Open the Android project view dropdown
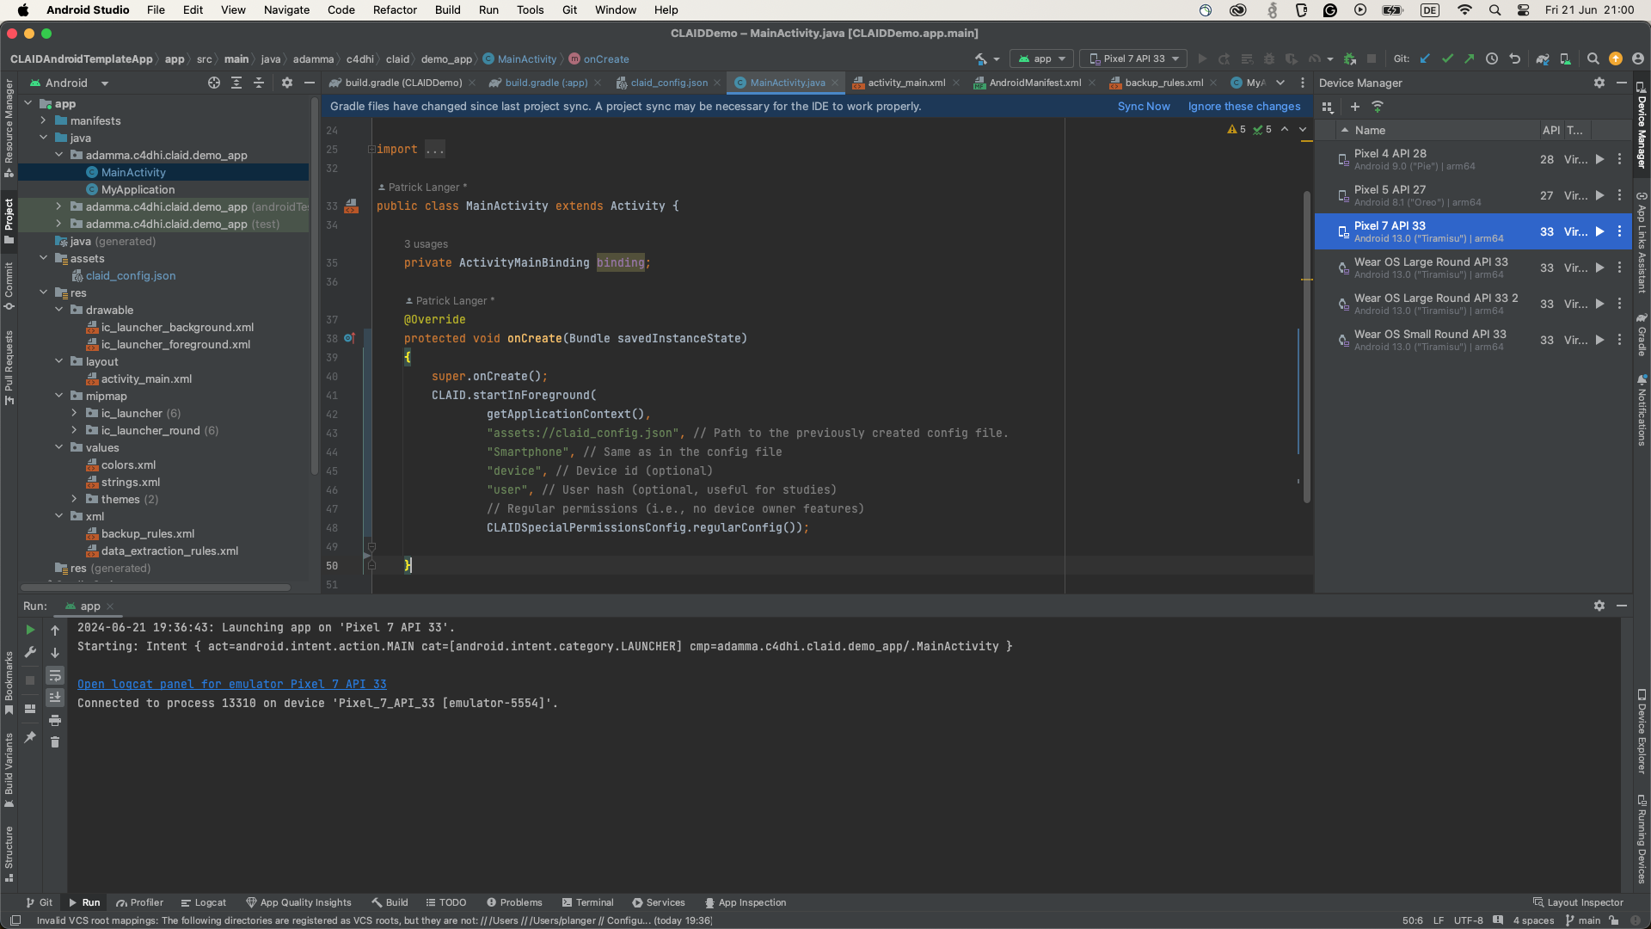Image resolution: width=1651 pixels, height=929 pixels. click(x=69, y=83)
